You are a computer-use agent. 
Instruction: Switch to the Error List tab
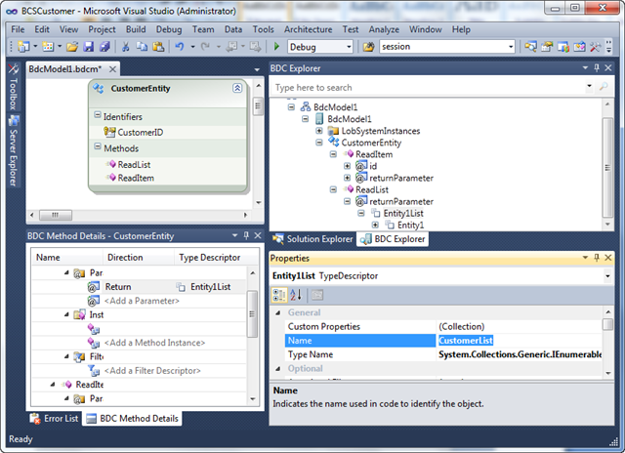pos(55,418)
